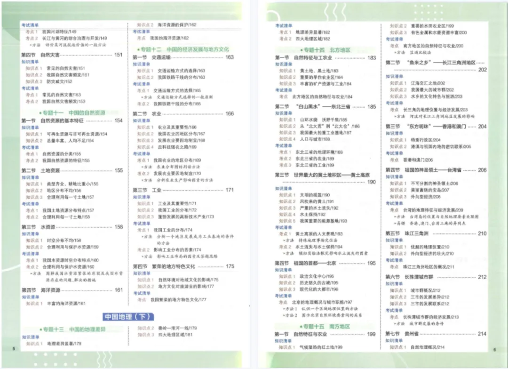Click section heading 第四节 海洋资源 161
Screen dimensions: 508x369
(x=72, y=289)
